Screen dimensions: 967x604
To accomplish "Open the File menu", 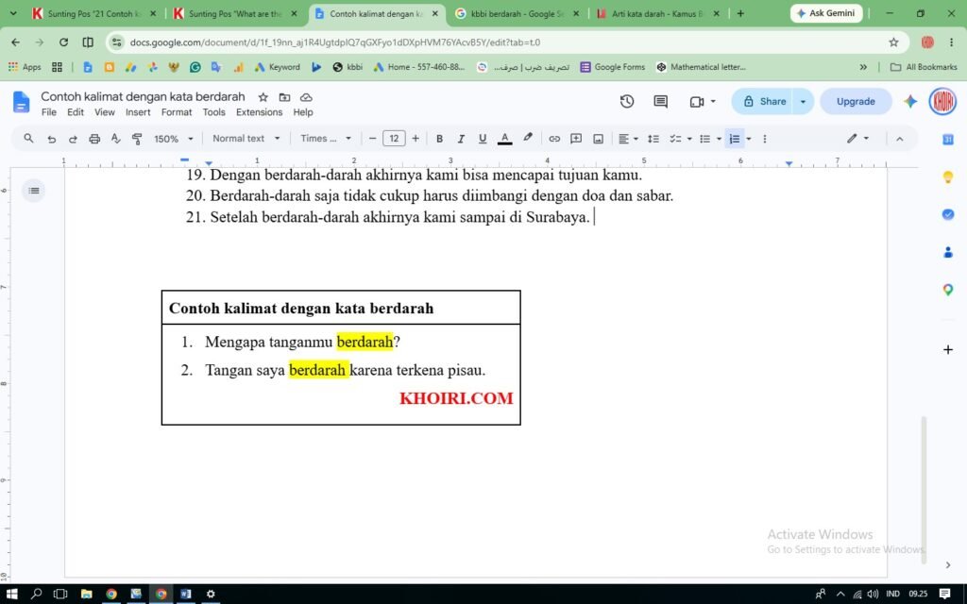I will (x=49, y=112).
